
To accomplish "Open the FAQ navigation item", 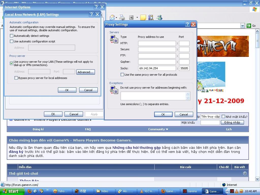I will coord(88,129).
